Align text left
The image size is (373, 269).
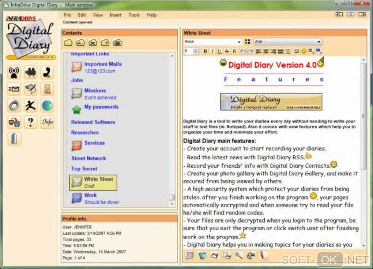[x=259, y=51]
